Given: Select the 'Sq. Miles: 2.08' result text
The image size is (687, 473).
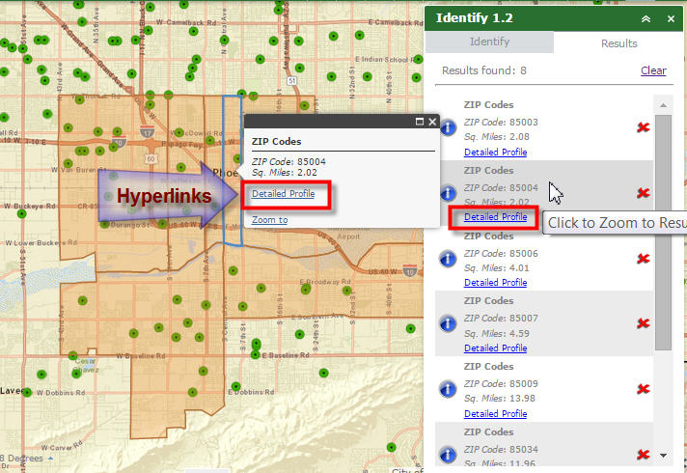Looking at the screenshot, I should [x=496, y=137].
